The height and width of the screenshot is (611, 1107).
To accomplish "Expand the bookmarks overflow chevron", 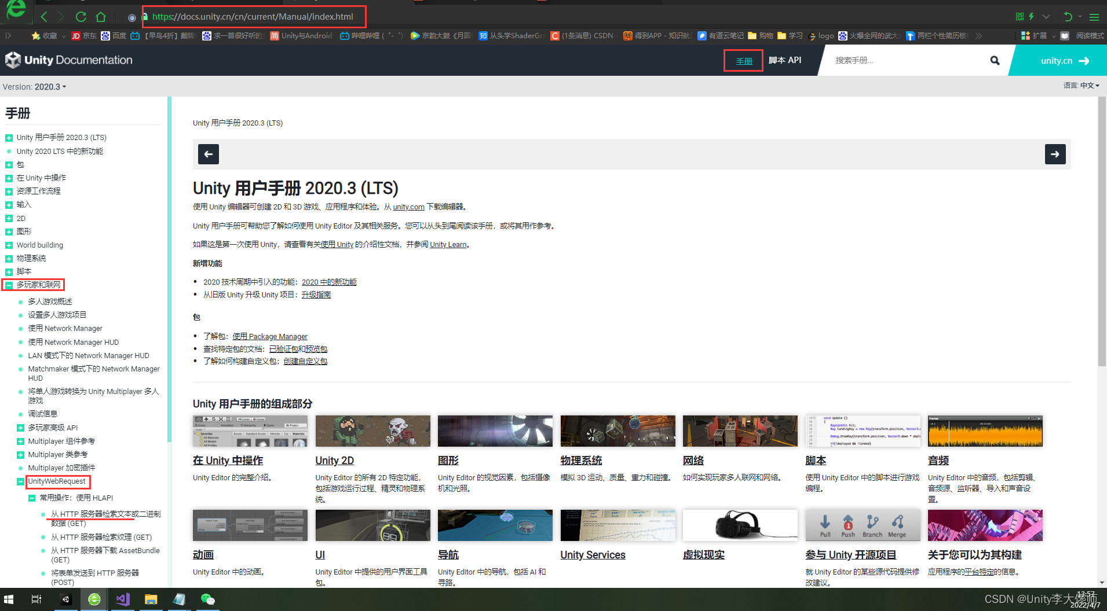I will pos(978,36).
